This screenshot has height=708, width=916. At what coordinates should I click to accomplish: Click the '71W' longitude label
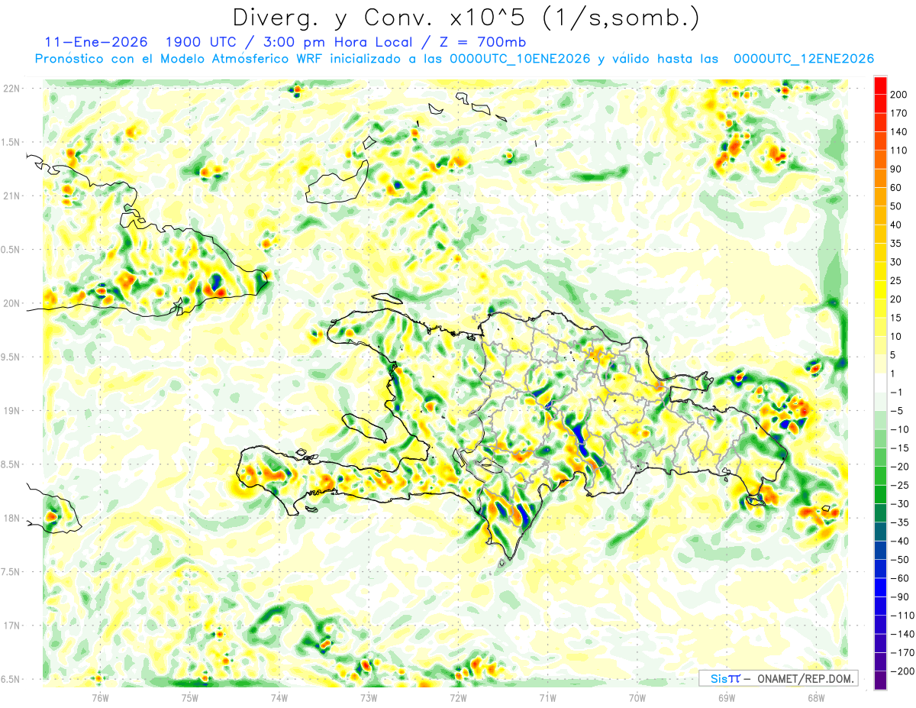click(547, 697)
